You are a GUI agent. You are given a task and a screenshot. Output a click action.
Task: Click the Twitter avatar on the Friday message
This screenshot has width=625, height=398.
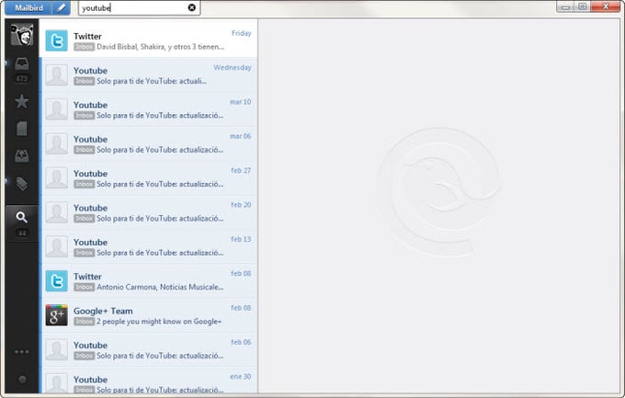point(57,40)
